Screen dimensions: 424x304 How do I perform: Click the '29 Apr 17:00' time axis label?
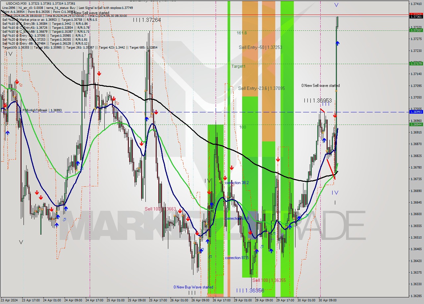[x=285, y=300]
